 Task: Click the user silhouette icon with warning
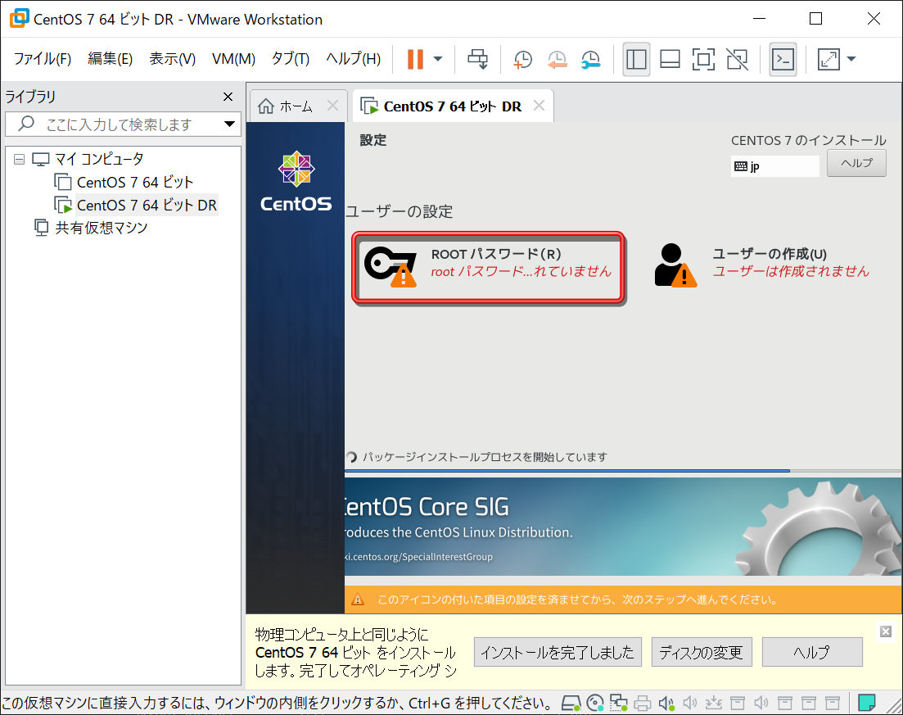(675, 265)
